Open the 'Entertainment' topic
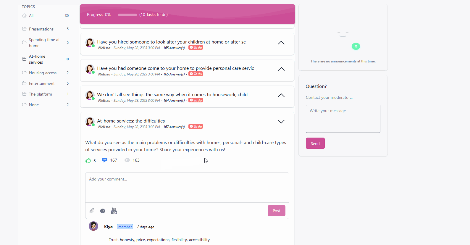This screenshot has width=470, height=245. point(42,83)
